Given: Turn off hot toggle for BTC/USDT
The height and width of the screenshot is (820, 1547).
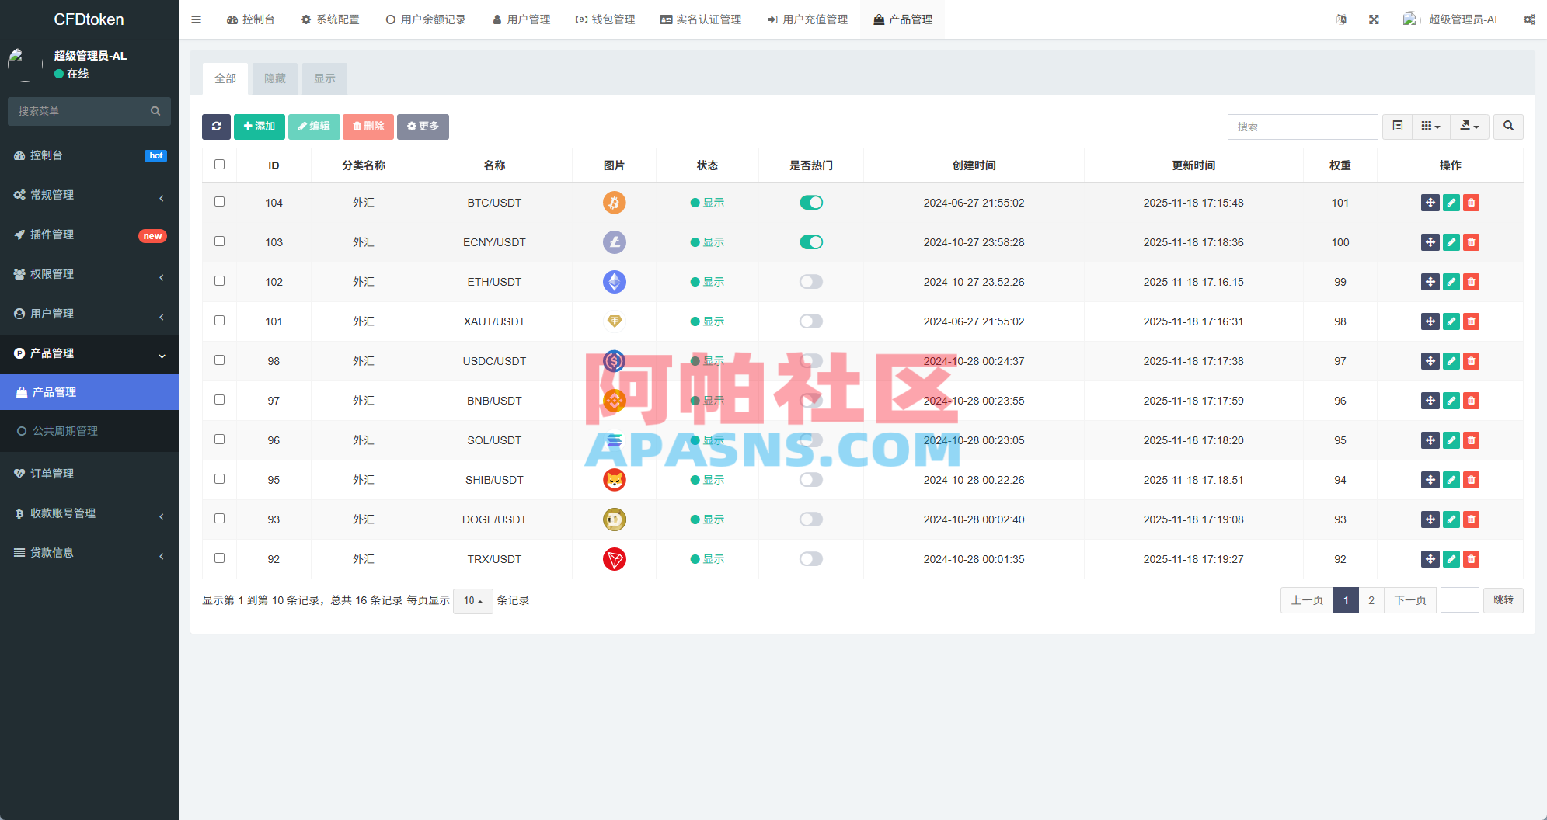Looking at the screenshot, I should tap(811, 203).
